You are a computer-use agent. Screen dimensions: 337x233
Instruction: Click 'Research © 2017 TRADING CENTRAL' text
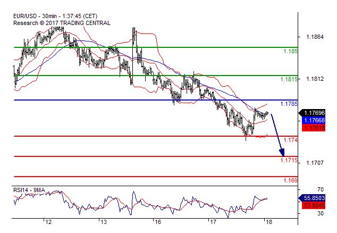point(62,23)
